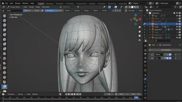Image resolution: width=182 pixels, height=102 pixels.
Task: Select the Pinch sculpt brush tool
Action: pyautogui.click(x=5, y=82)
